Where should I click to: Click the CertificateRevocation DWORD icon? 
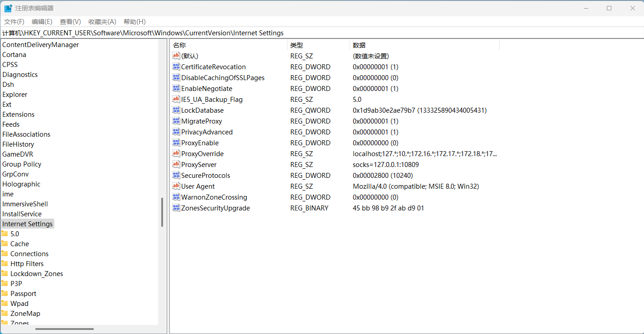(176, 67)
